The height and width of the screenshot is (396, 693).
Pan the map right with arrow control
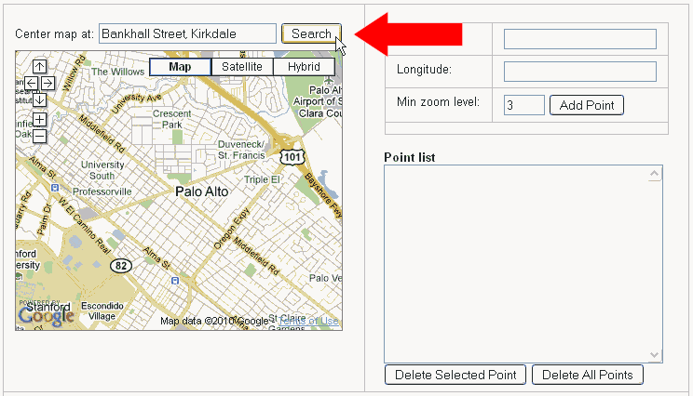[48, 83]
